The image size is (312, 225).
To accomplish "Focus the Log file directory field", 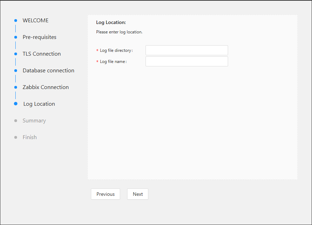I will pos(187,50).
